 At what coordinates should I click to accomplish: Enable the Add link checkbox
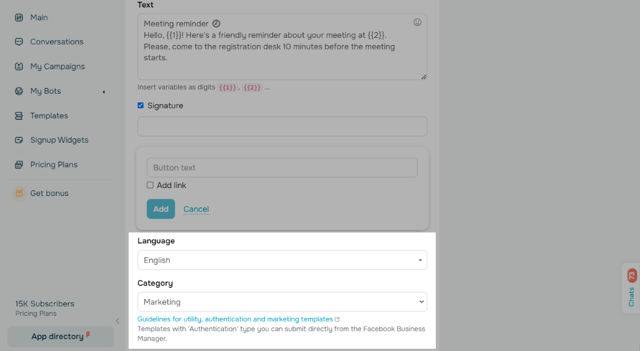150,185
